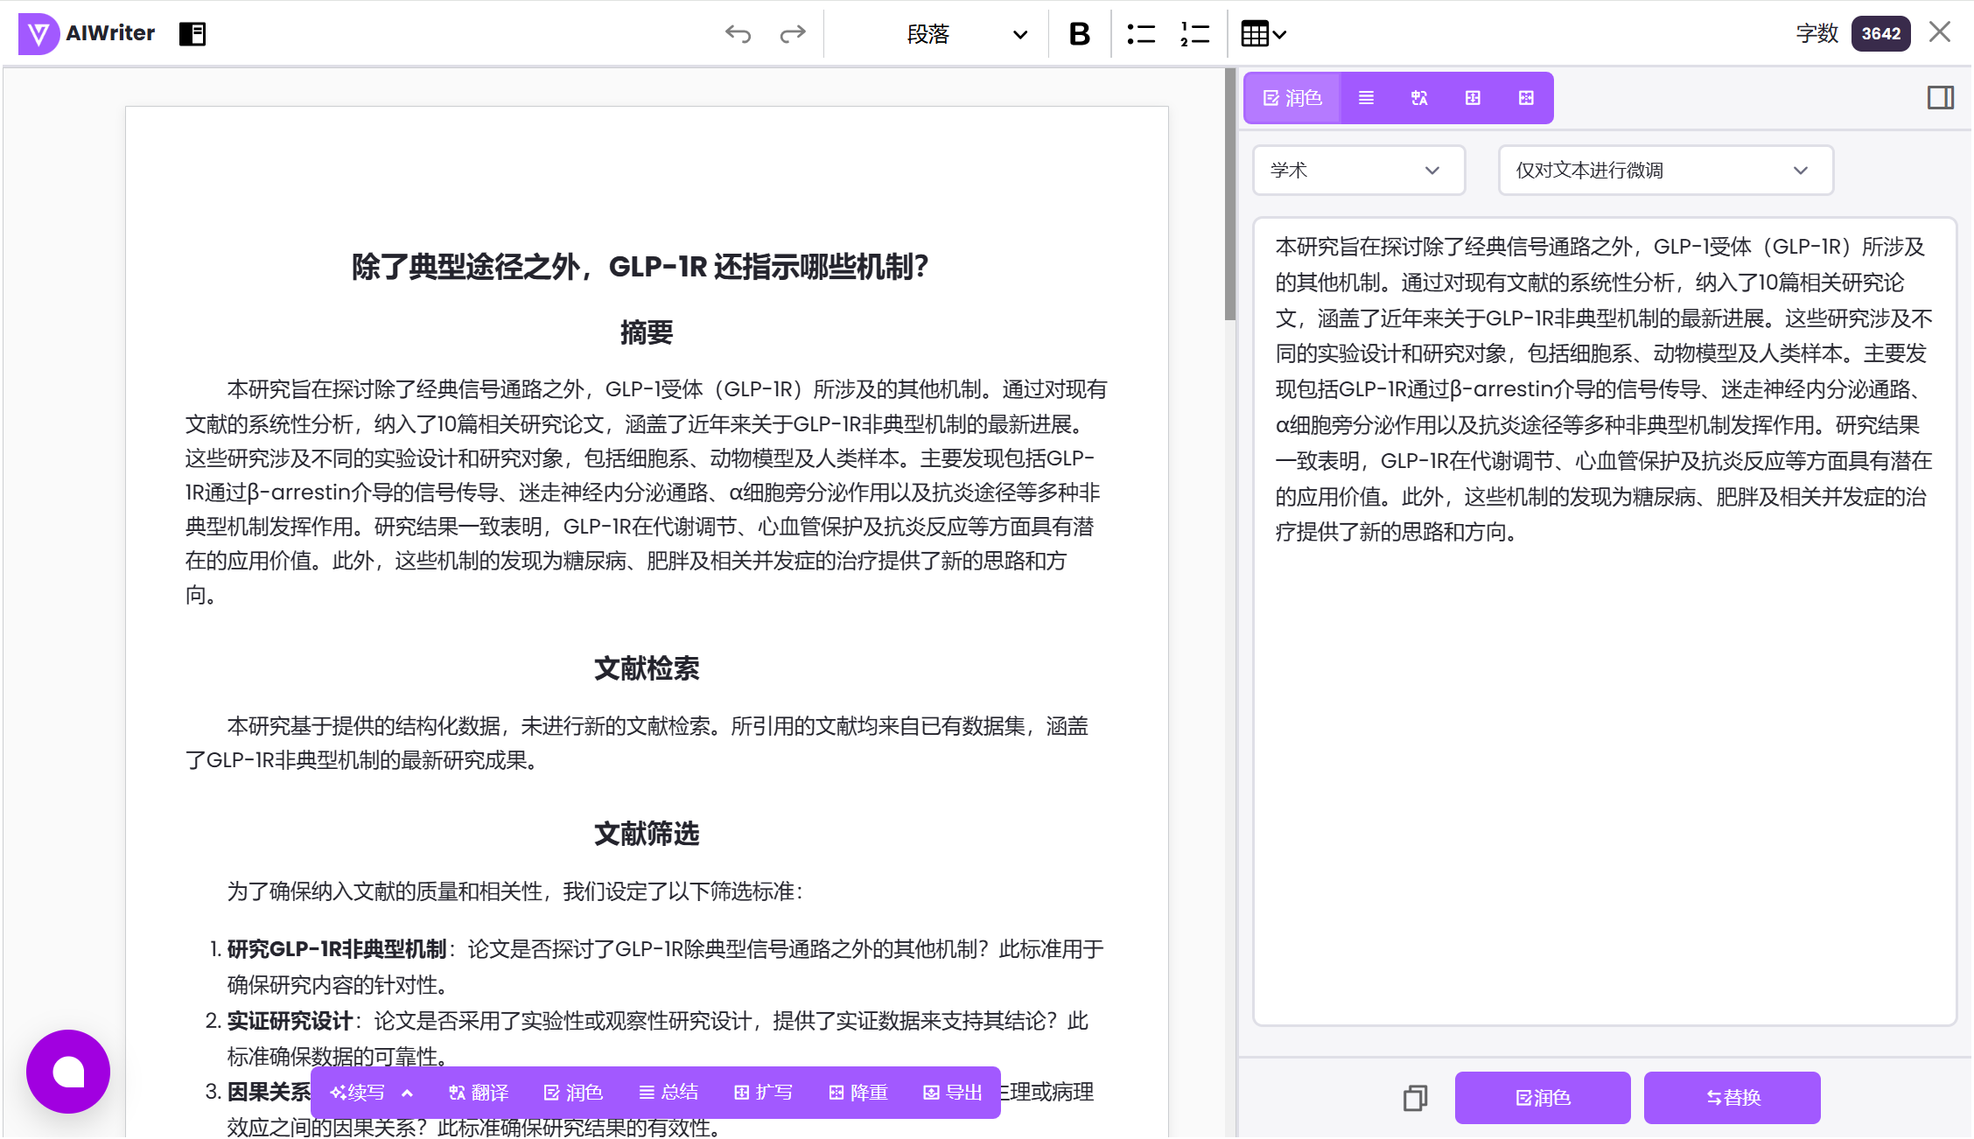Click the 总结 icon in the floating toolbar
This screenshot has width=1974, height=1139.
coord(669,1092)
